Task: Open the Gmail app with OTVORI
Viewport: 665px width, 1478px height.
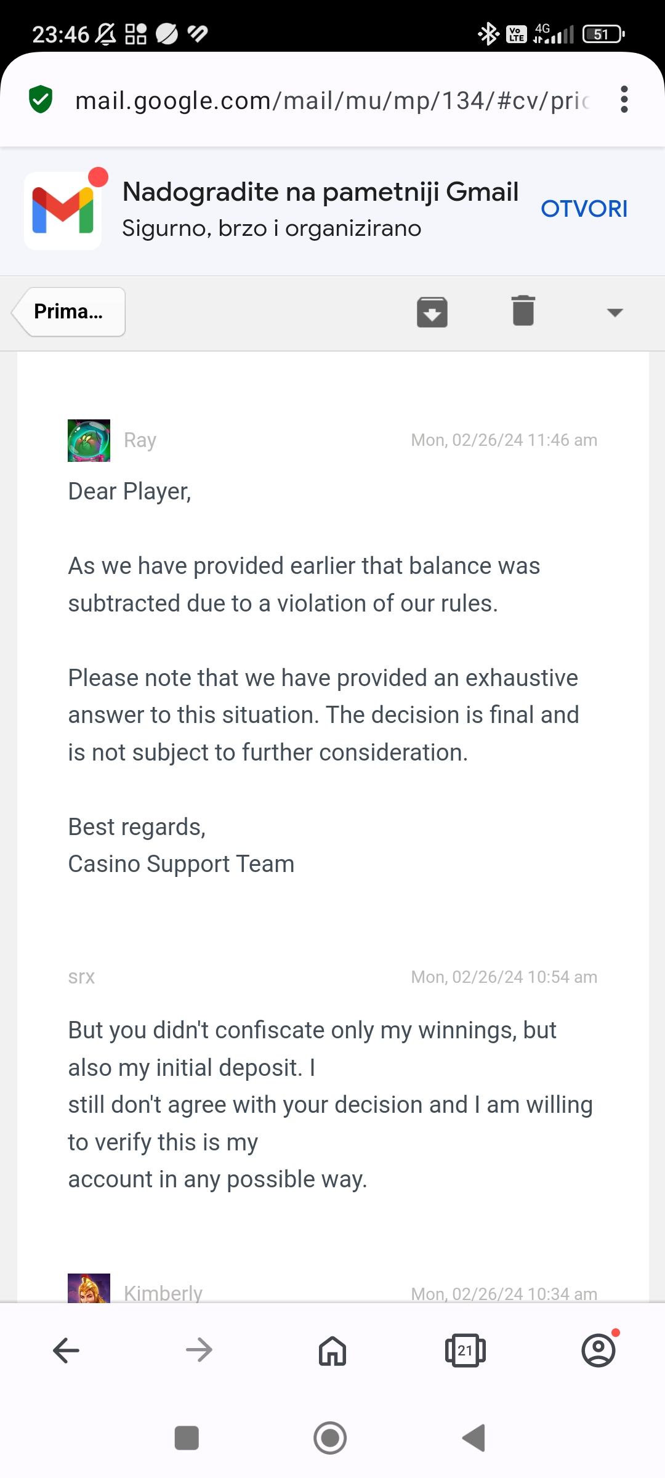Action: pos(584,209)
